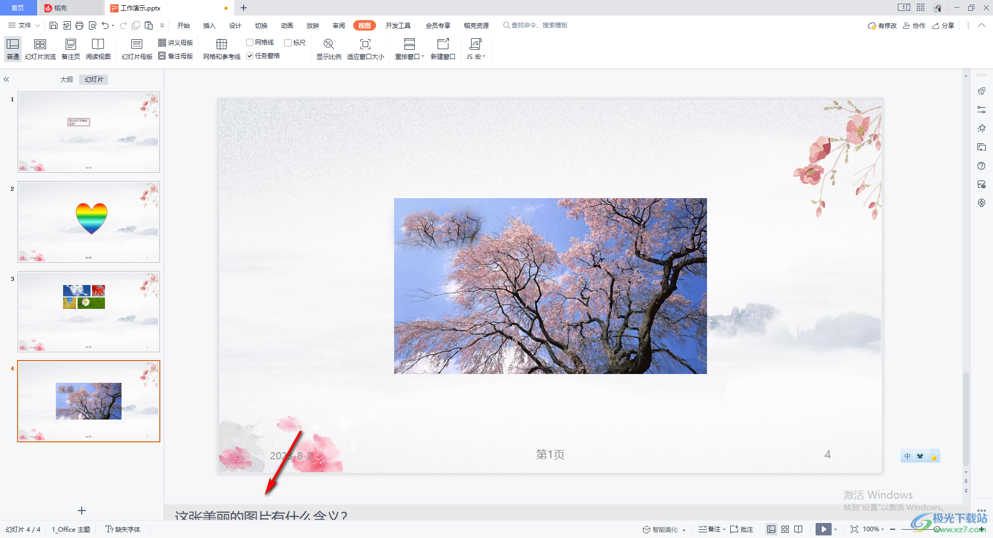
Task: Open the Design (设计) ribbon tab
Action: (235, 25)
